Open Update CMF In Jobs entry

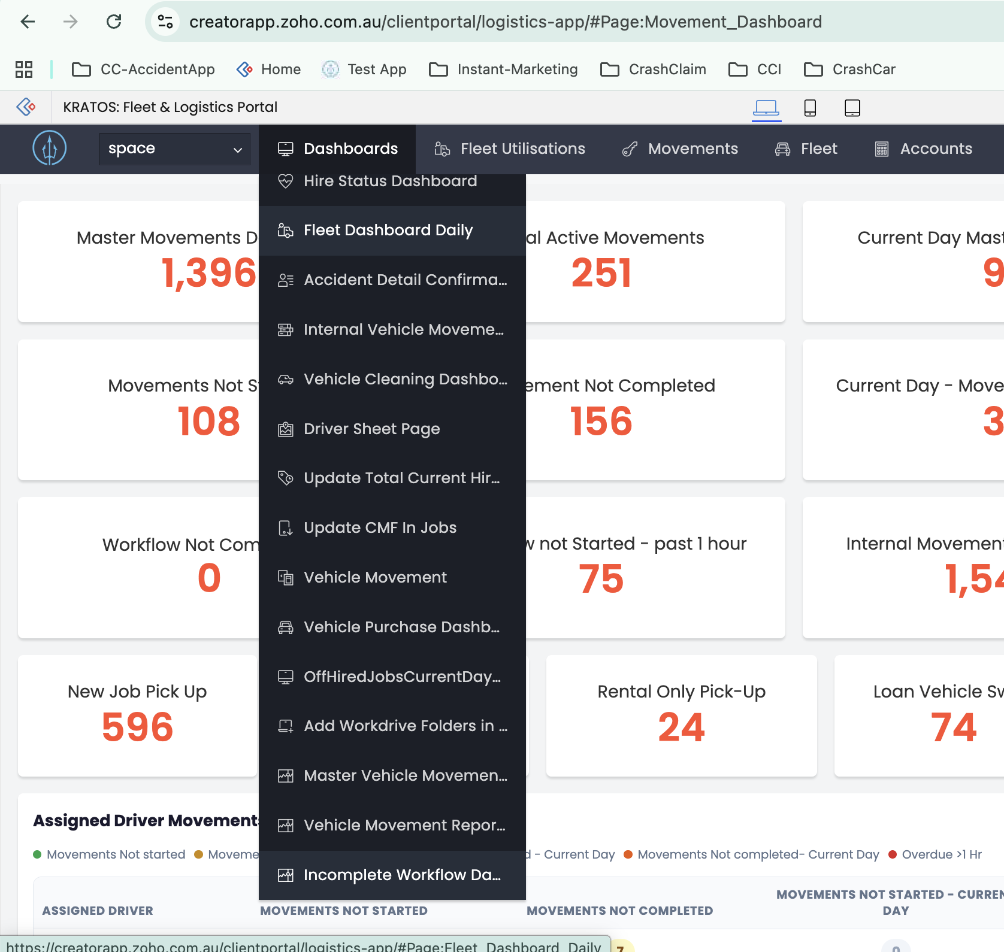click(x=392, y=528)
